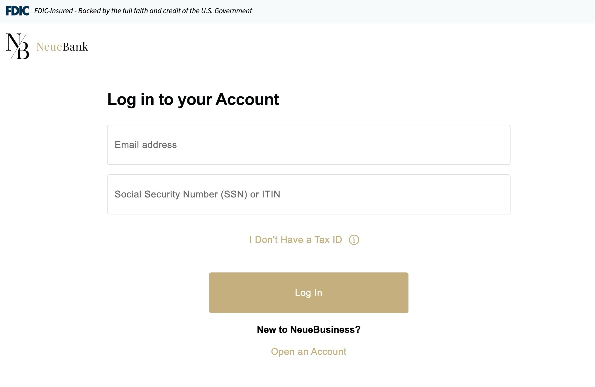Go to NeueBank home via header logo
Image resolution: width=595 pixels, height=387 pixels.
coord(47,46)
